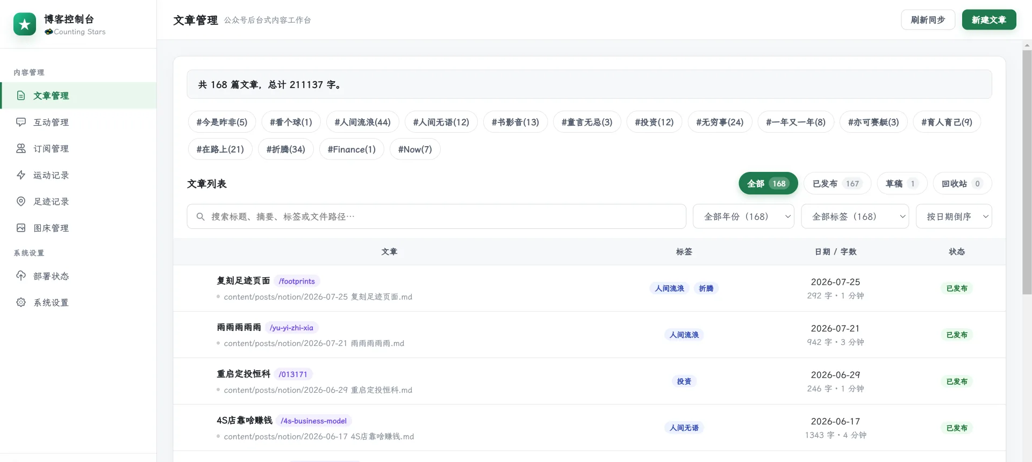The height and width of the screenshot is (462, 1032).
Task: Switch to the 回收站 0 tab
Action: [x=962, y=183]
